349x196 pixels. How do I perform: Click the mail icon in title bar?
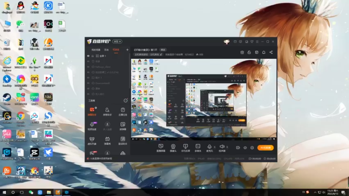pos(235,41)
